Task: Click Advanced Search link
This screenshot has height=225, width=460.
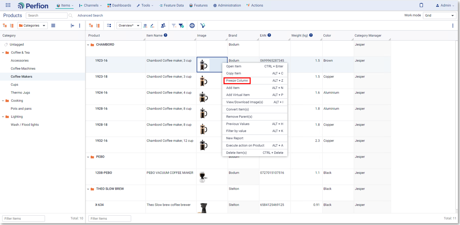Action: point(90,16)
